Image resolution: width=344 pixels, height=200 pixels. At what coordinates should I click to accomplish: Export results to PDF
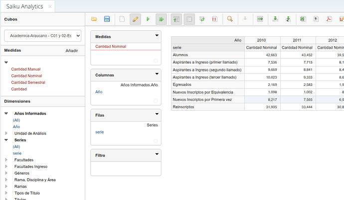329,19
